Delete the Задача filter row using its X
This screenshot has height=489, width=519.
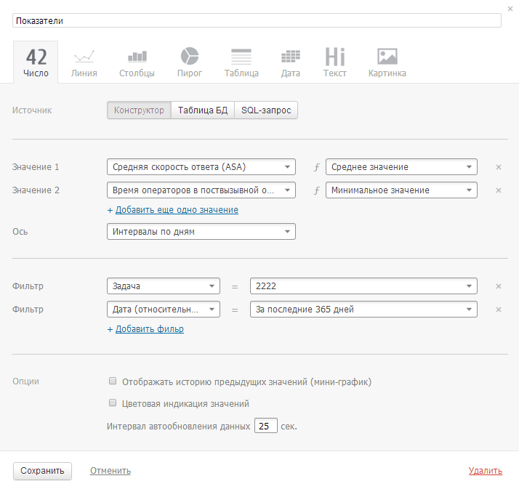coord(499,286)
